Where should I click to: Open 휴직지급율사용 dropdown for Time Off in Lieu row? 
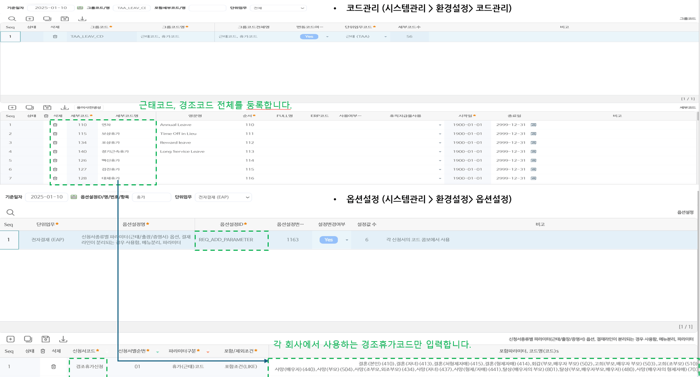pyautogui.click(x=440, y=134)
